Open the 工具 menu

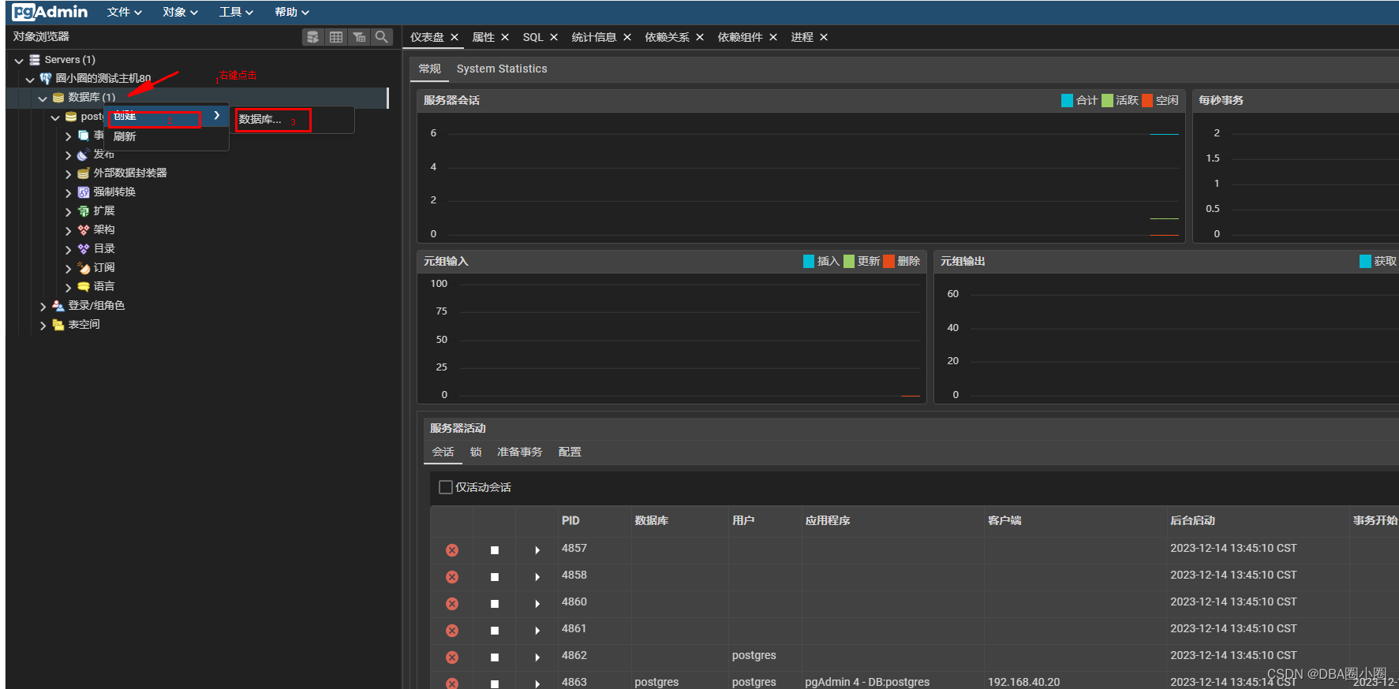(x=236, y=12)
